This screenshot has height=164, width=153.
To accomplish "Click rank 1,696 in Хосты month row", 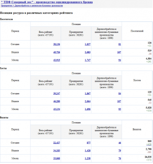I will pyautogui.click(x=88, y=109).
